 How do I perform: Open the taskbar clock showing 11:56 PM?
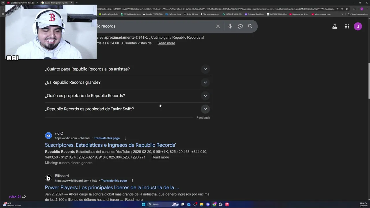point(364,204)
